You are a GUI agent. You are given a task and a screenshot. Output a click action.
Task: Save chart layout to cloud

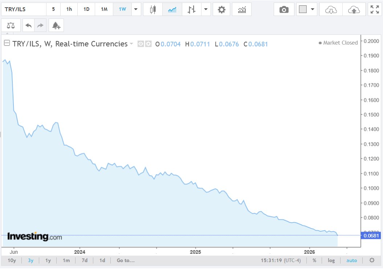[354, 9]
